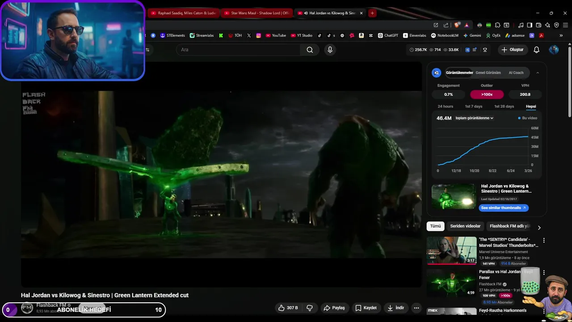Switch to the Görüntülenmeler tab

(x=459, y=72)
